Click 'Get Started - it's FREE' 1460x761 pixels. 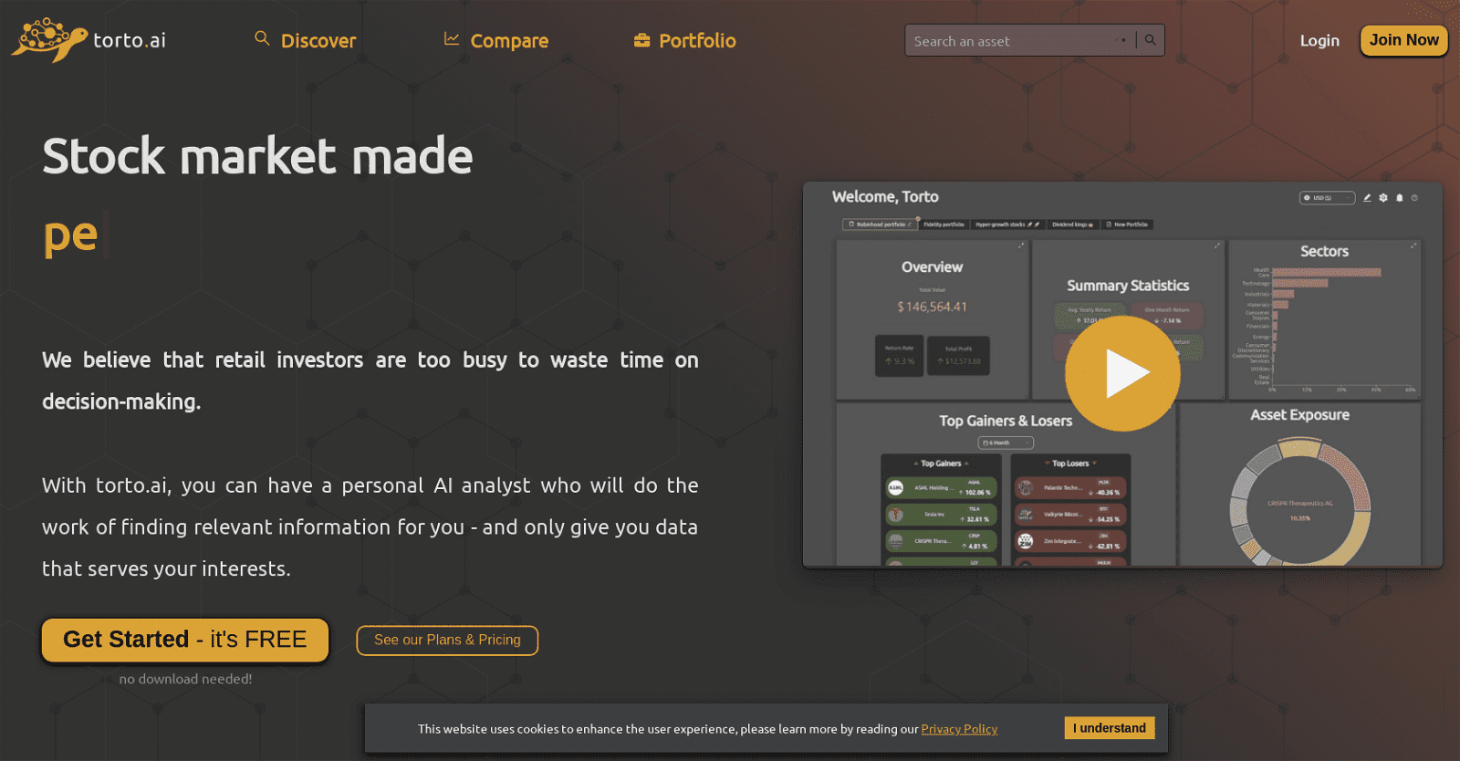185,640
